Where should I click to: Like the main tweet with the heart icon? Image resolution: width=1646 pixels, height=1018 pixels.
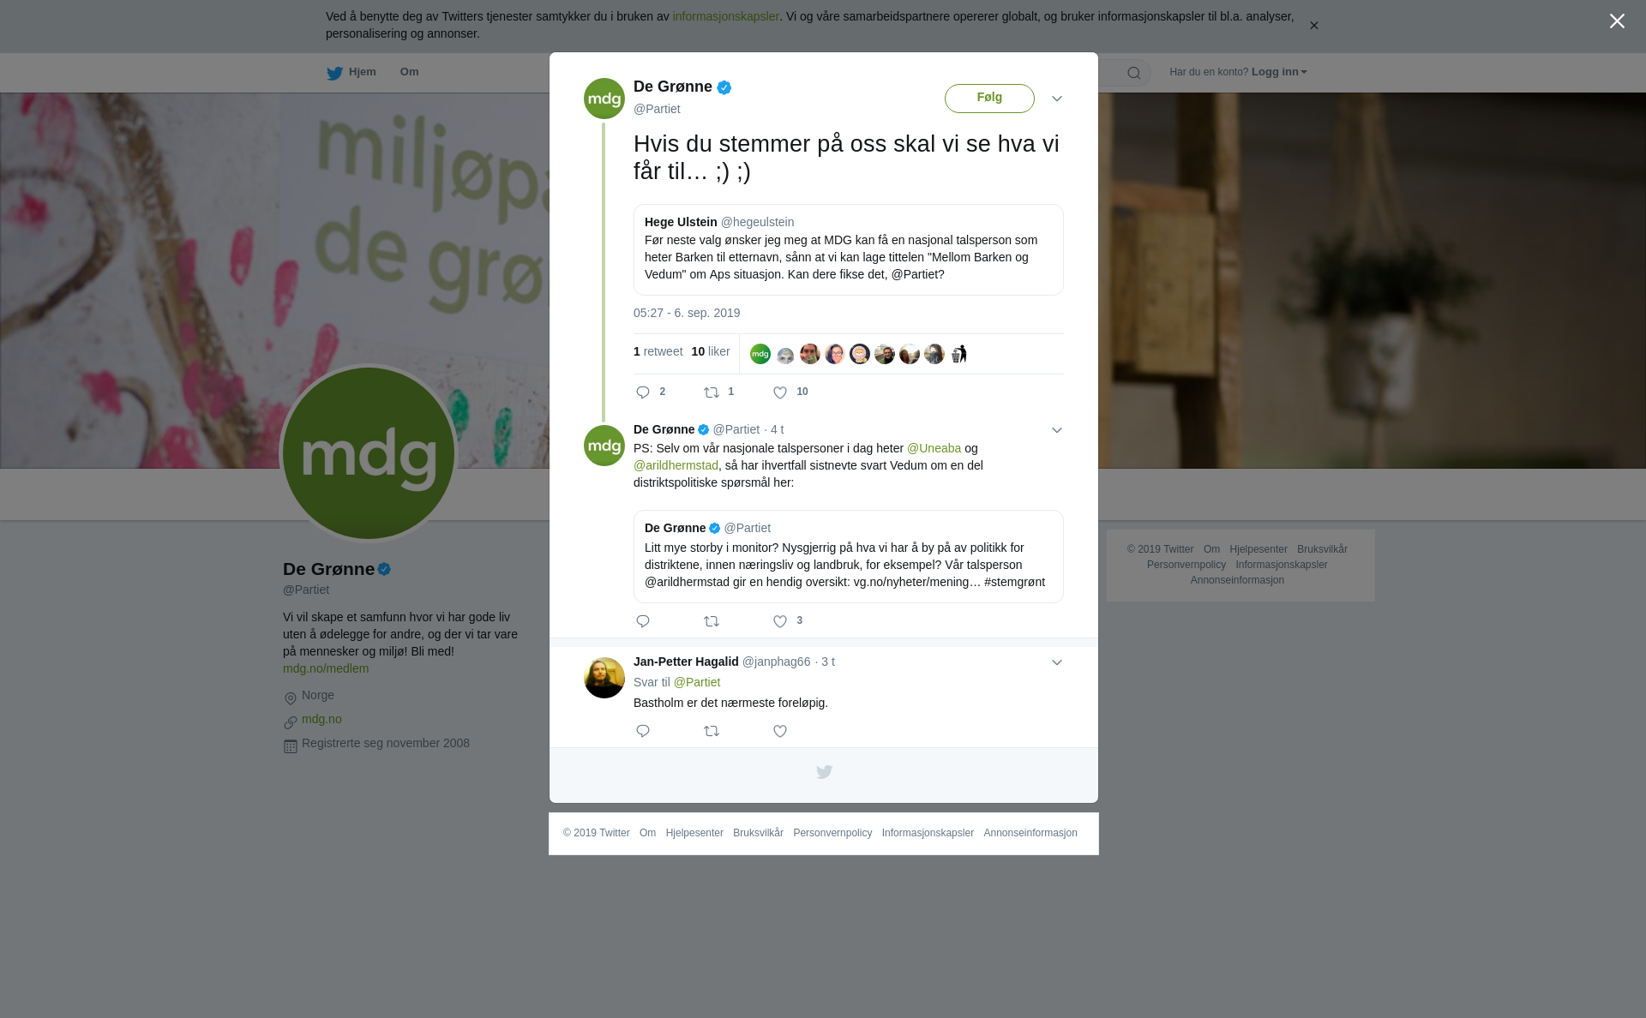[x=780, y=392]
